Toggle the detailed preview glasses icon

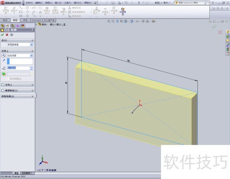coord(11,35)
